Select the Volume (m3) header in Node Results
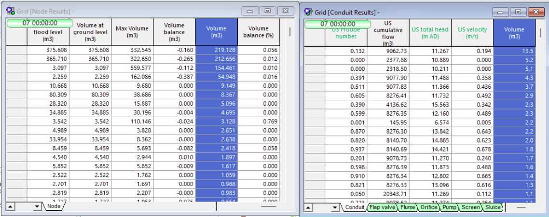The image size is (549, 217). pyautogui.click(x=217, y=32)
